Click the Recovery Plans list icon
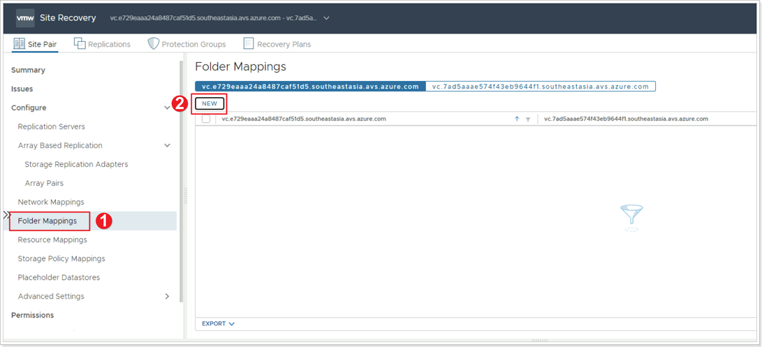The image size is (762, 347). click(x=249, y=43)
